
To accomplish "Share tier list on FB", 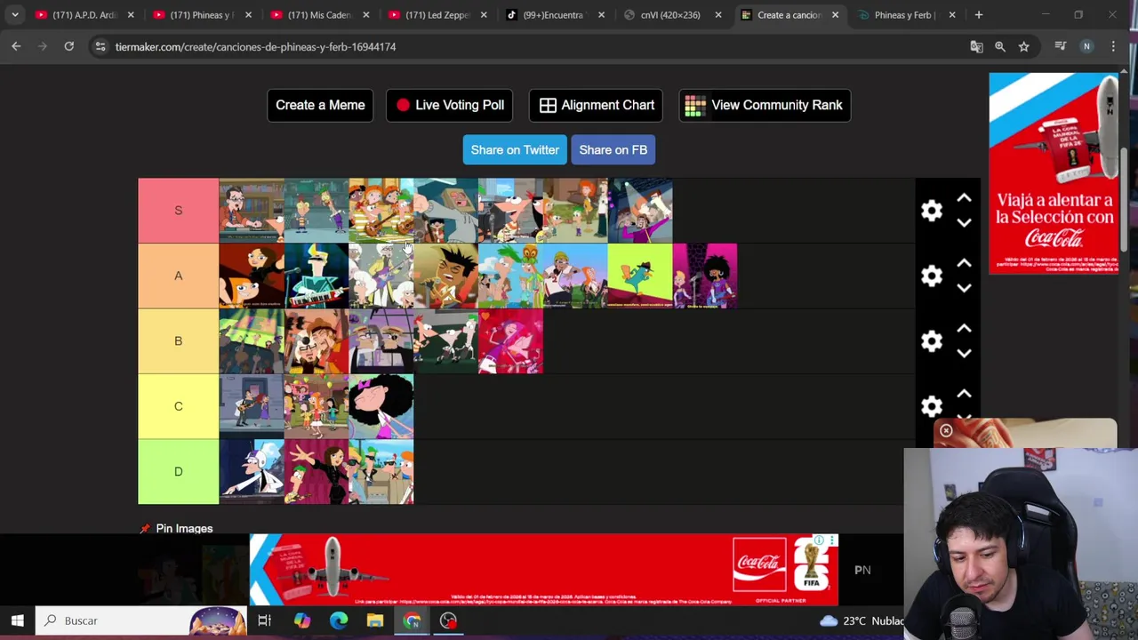I will 613,149.
